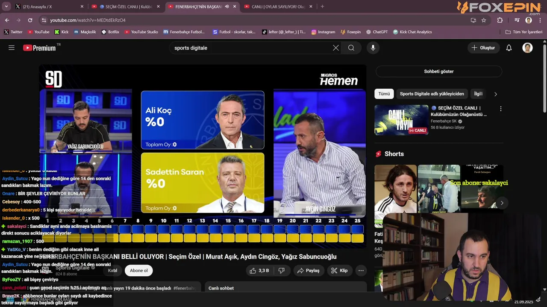
Task: Switch to CANLI OYLAR SAYILIYOR tab
Action: click(278, 6)
